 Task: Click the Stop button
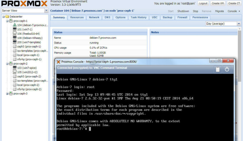pos(195,11)
